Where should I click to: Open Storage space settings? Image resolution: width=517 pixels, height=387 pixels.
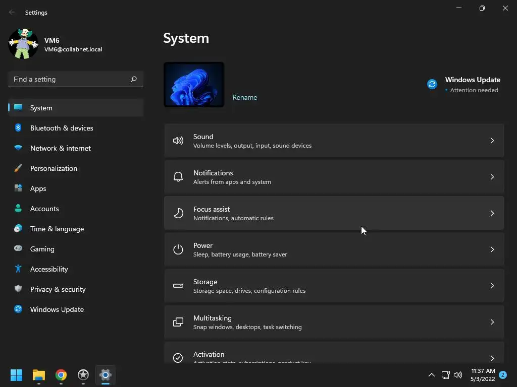coord(334,286)
